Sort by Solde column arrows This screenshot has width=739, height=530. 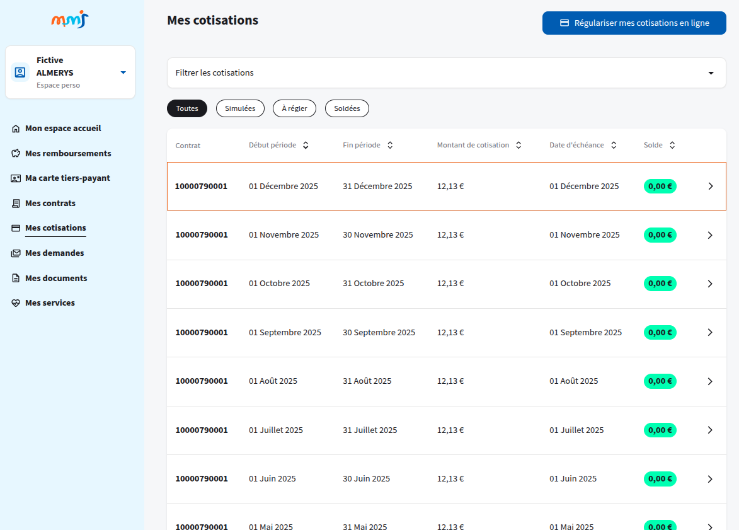[x=672, y=145]
